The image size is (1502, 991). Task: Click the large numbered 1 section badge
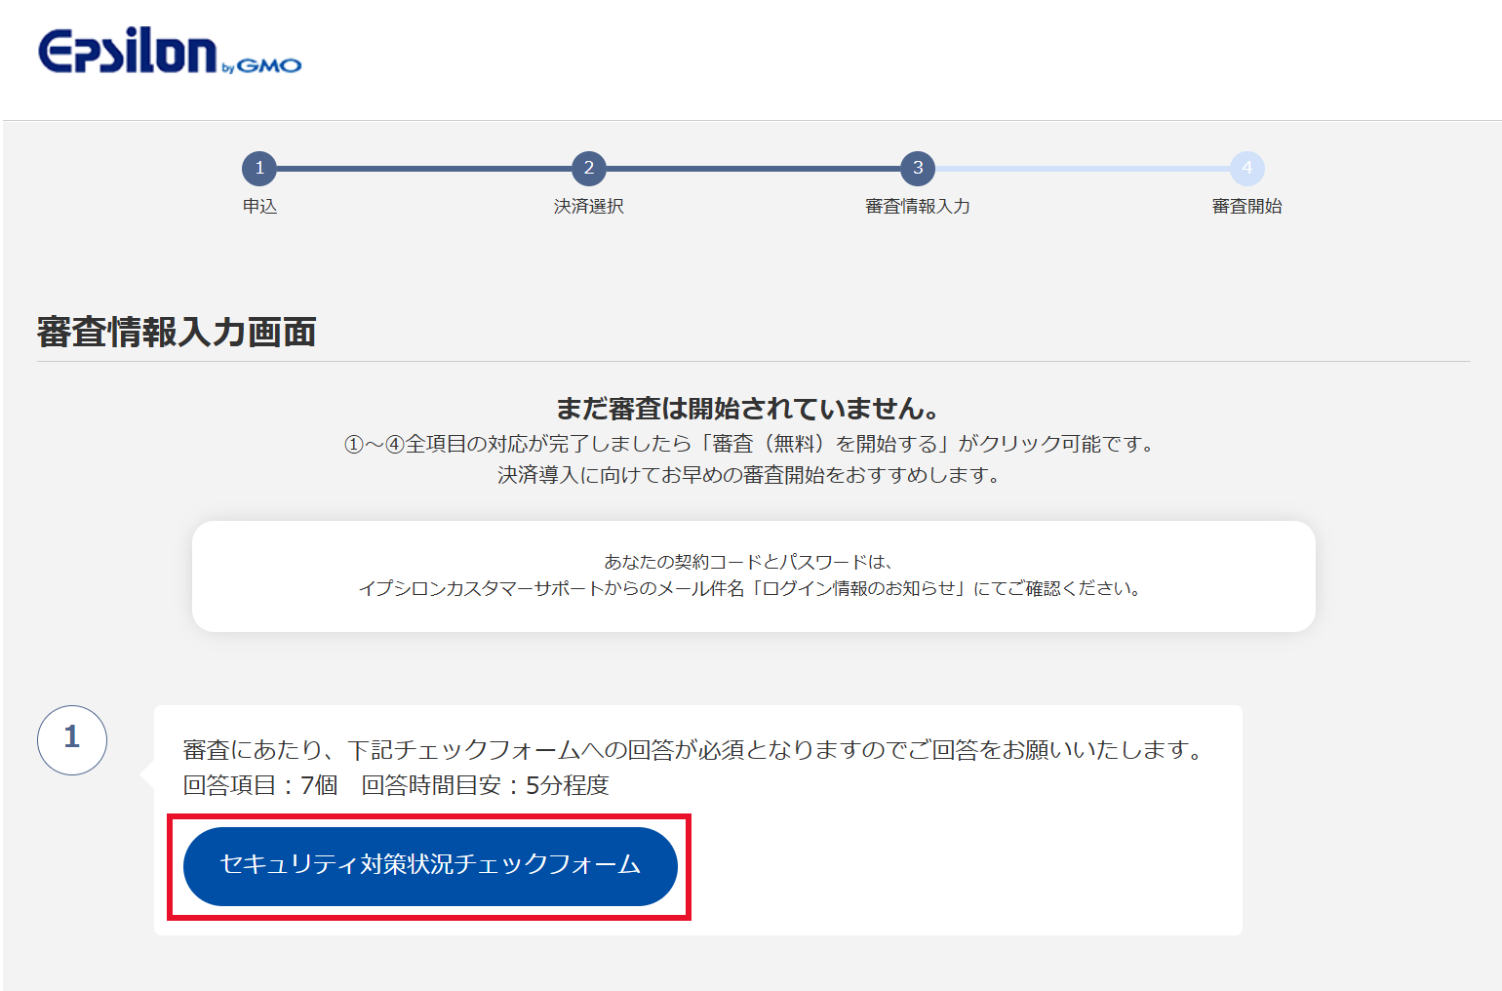click(x=72, y=739)
